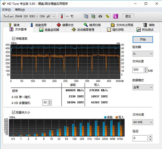
Task: Click the camera save screenshot icon
Action: [100, 16]
